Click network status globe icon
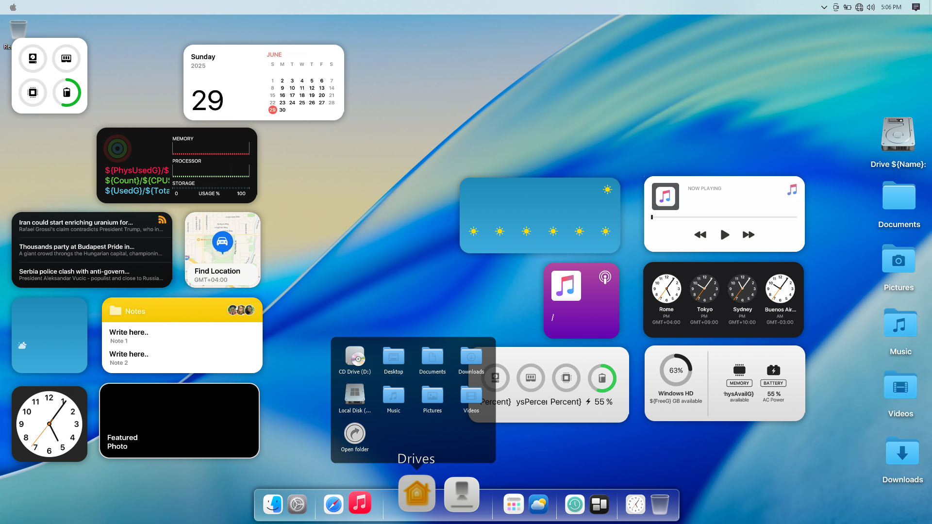This screenshot has width=932, height=524. click(859, 7)
